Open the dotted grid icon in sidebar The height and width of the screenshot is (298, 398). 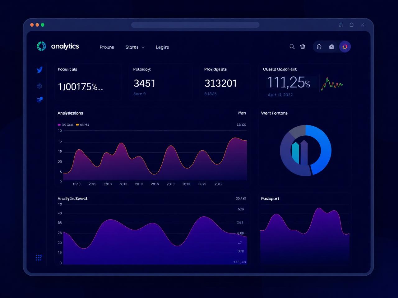click(39, 258)
